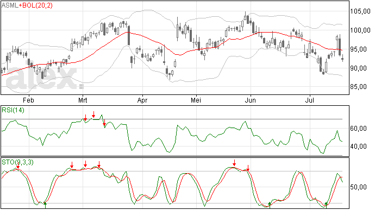Select the 40,00 RSI axis value
375x210 pixels.
(x=358, y=147)
